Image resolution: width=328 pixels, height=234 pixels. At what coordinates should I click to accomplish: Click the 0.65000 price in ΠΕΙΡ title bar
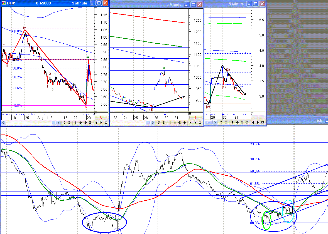pos(43,3)
